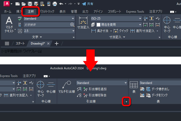Click 注目アプリ tab in lower screenshot
The height and width of the screenshot is (121, 181).
pos(29,76)
